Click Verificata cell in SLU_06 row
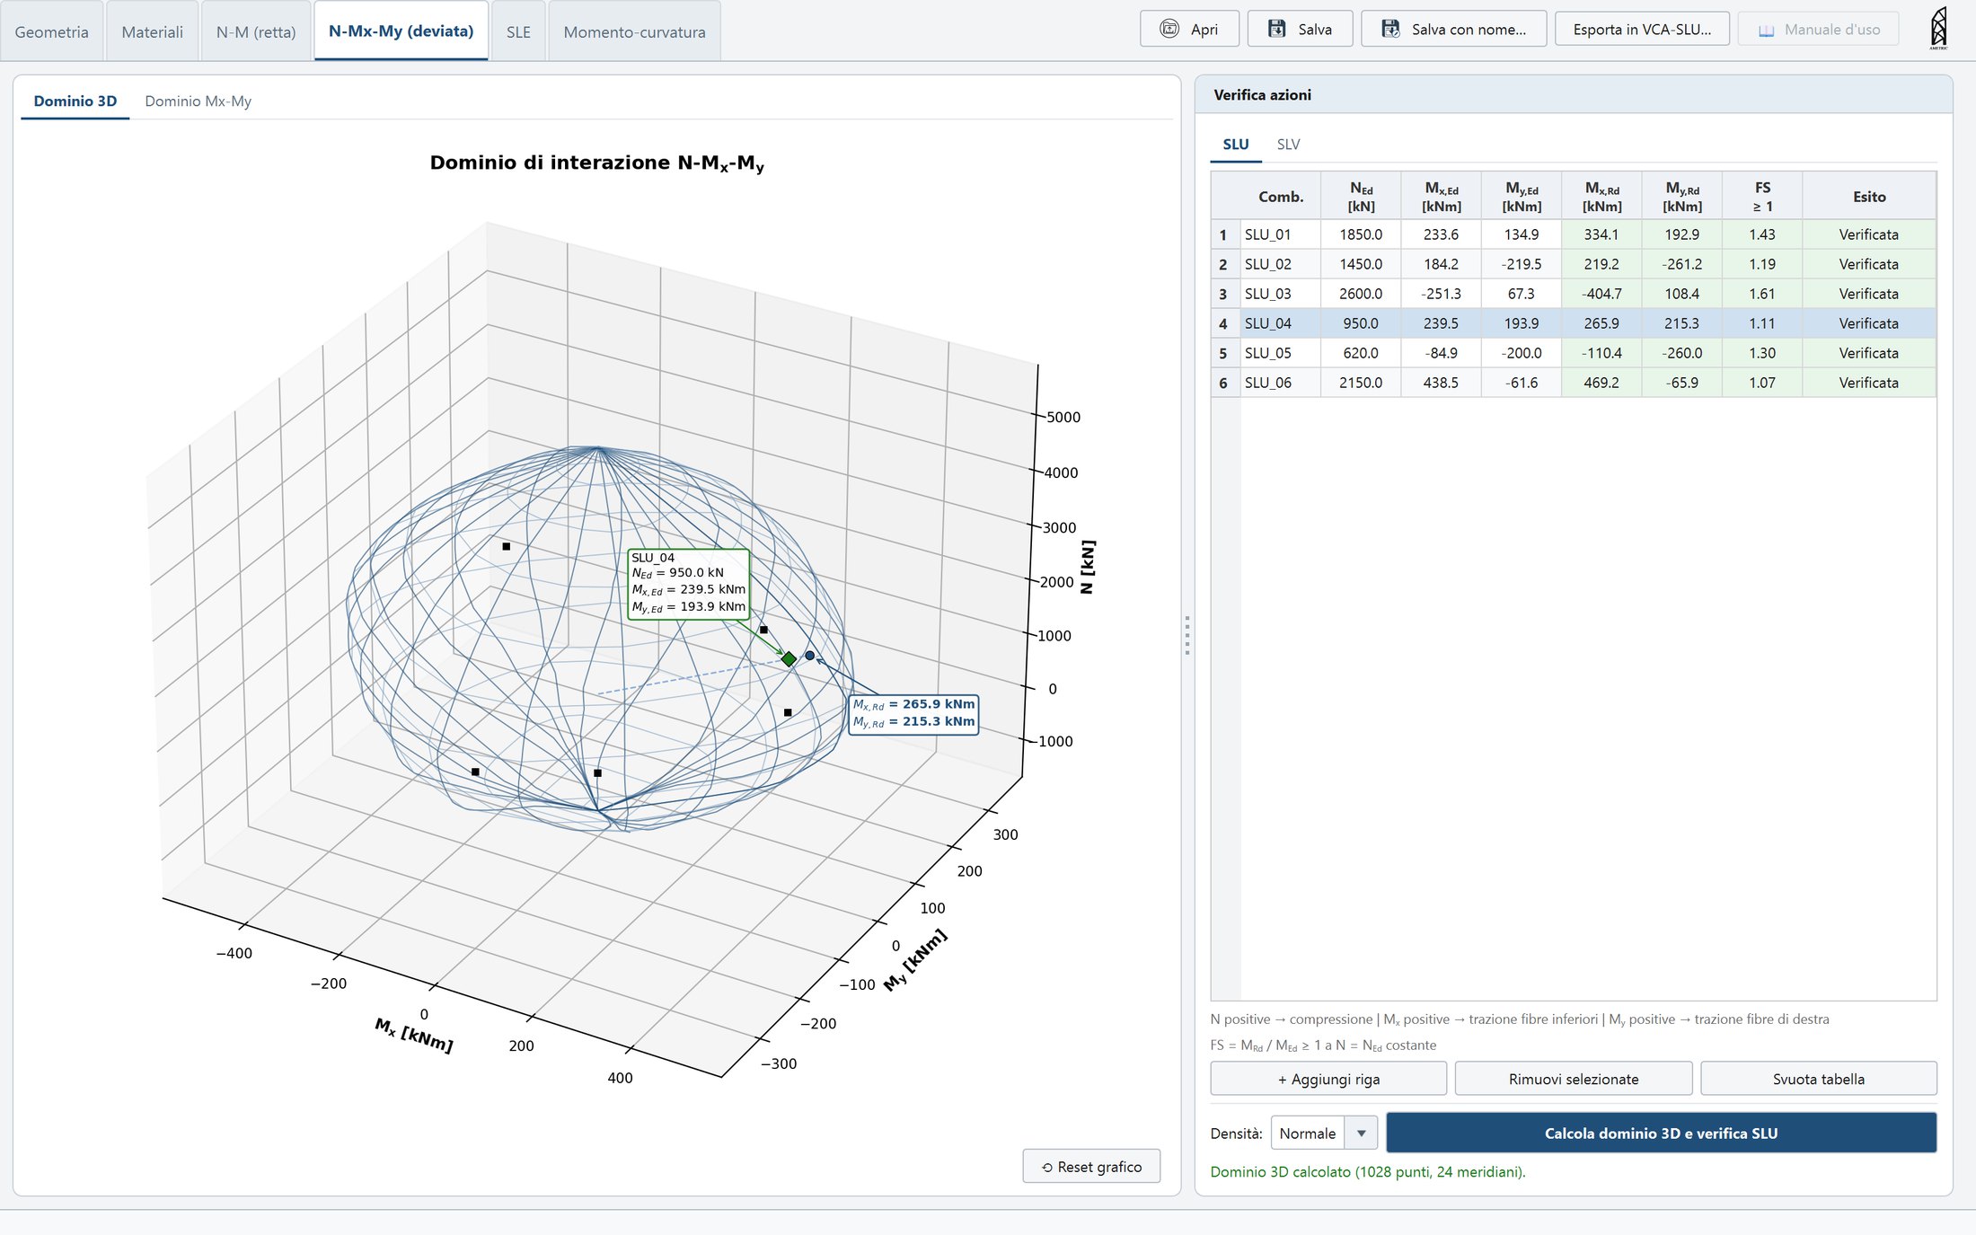Image resolution: width=1976 pixels, height=1235 pixels. [1868, 383]
